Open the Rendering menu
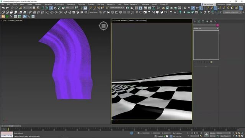Screen dimensions: 245x138 71,4
